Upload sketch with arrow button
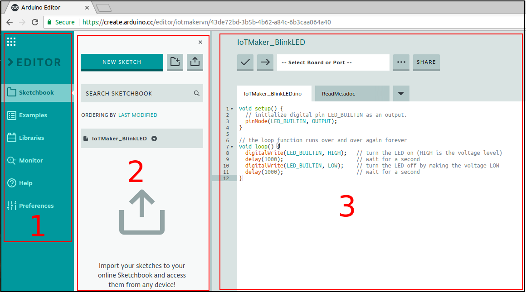526x292 pixels. click(265, 62)
